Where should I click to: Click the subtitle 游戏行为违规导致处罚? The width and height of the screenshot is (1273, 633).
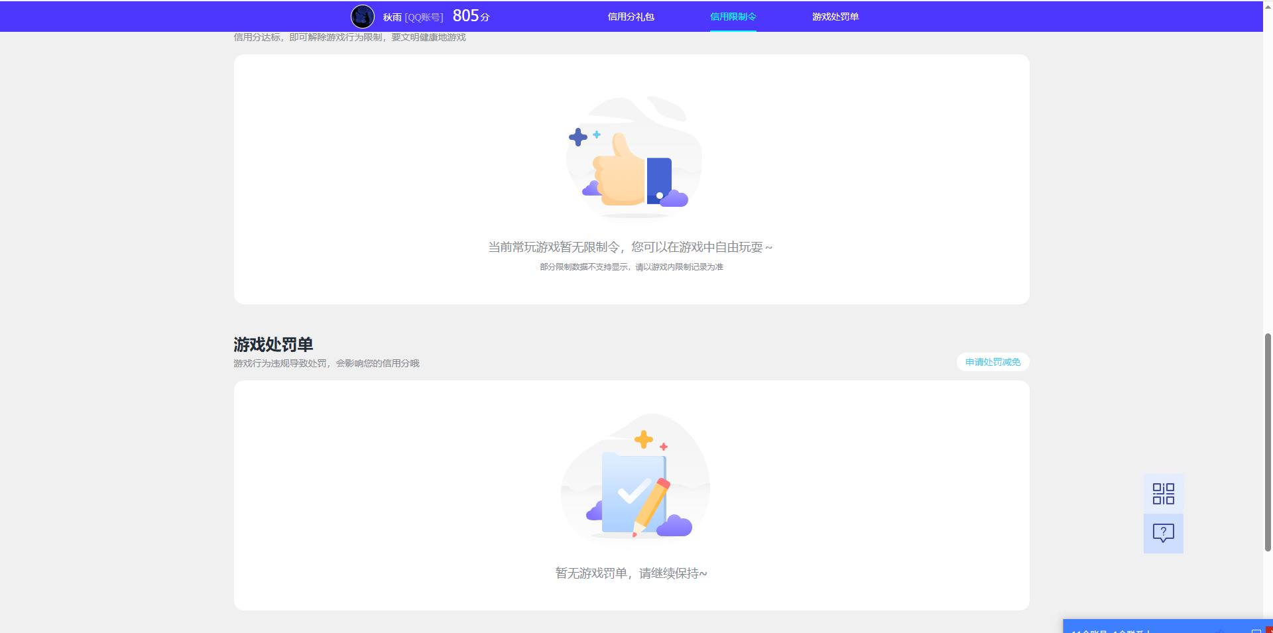click(280, 363)
